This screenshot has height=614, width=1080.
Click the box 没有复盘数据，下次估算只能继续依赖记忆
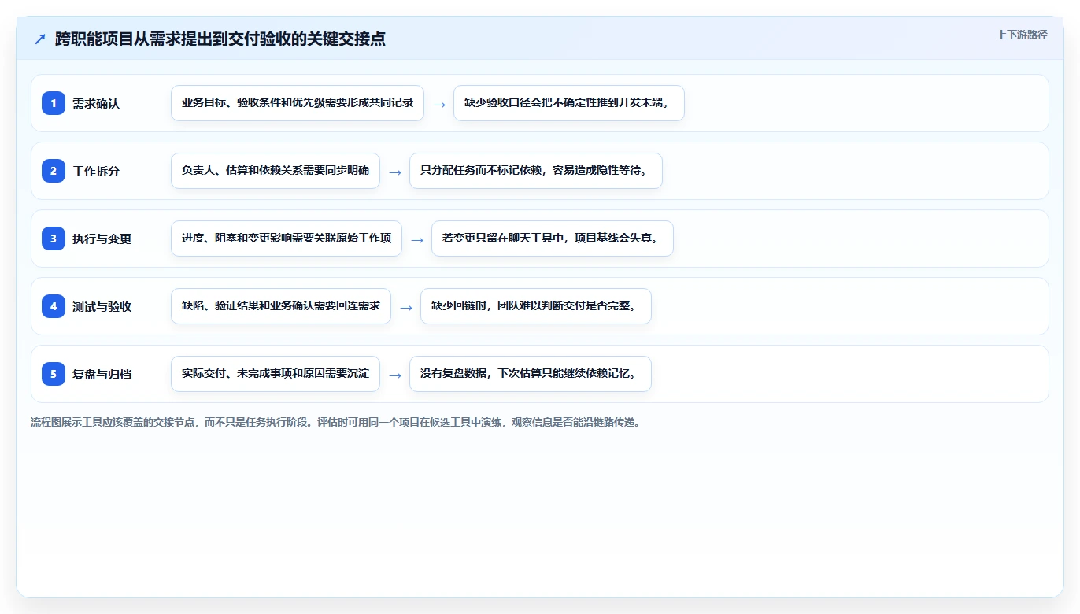[531, 374]
